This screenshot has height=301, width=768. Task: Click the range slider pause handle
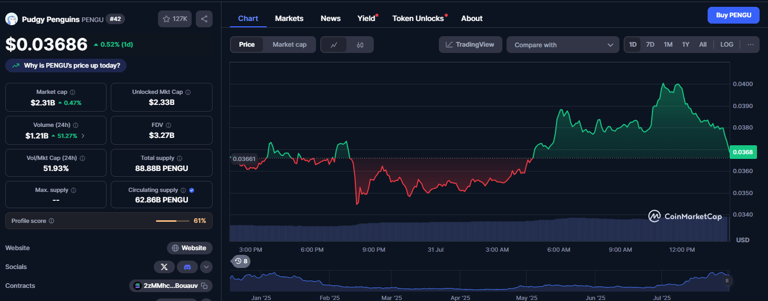pos(727,281)
